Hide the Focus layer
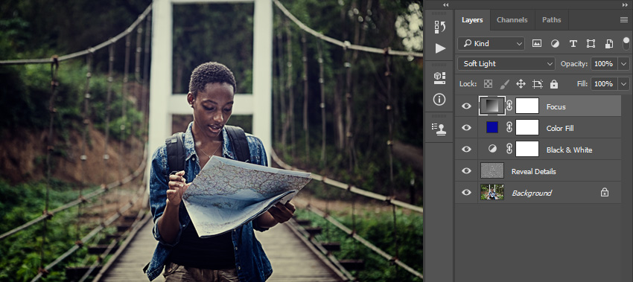Image resolution: width=633 pixels, height=282 pixels. (x=466, y=106)
